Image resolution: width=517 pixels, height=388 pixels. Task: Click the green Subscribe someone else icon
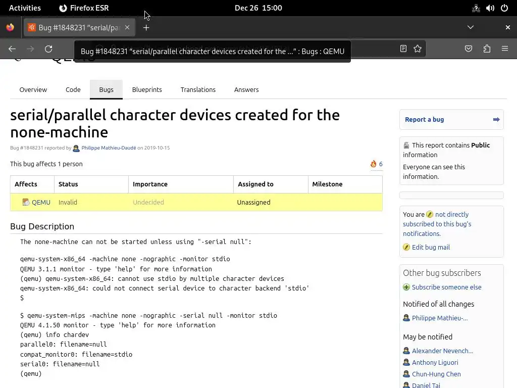[406, 287]
